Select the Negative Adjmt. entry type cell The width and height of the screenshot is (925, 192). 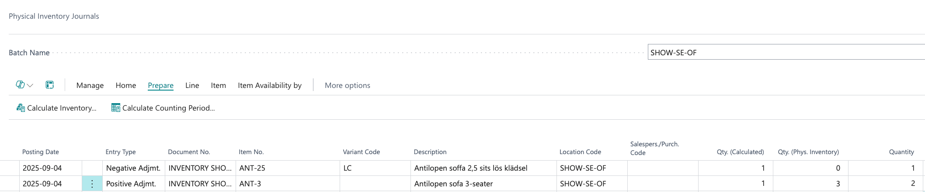tap(133, 168)
